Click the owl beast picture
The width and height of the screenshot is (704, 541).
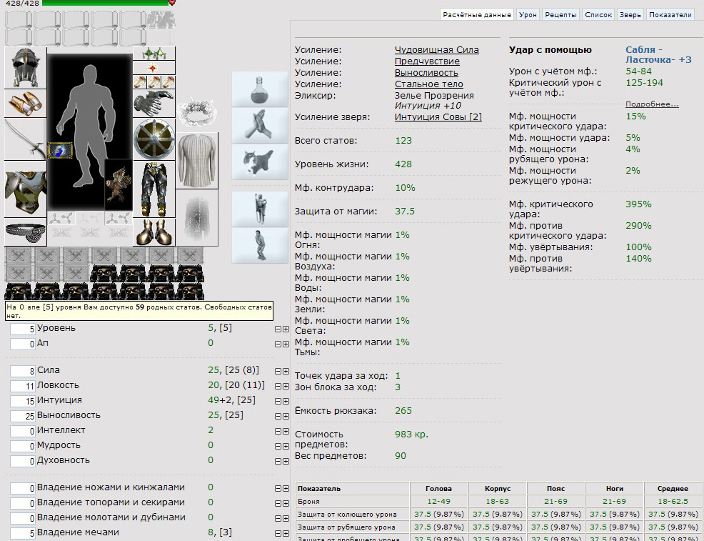[119, 184]
